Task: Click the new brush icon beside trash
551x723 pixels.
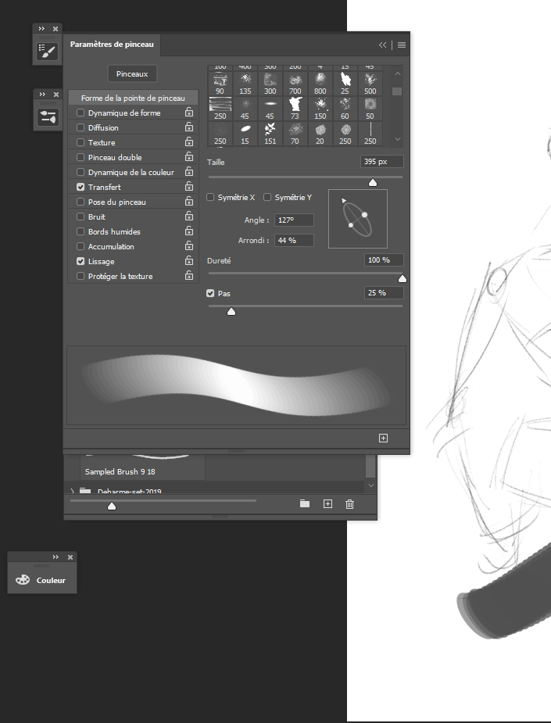Action: [x=327, y=503]
